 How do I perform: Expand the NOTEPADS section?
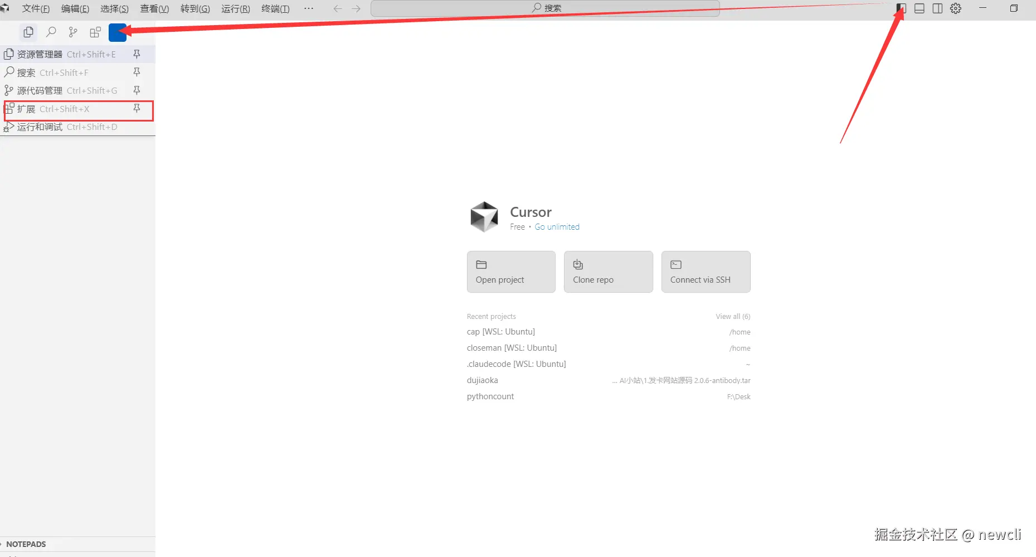click(77, 544)
